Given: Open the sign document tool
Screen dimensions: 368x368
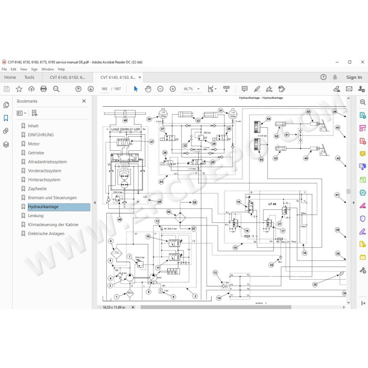Looking at the screenshot, I should (269, 89).
